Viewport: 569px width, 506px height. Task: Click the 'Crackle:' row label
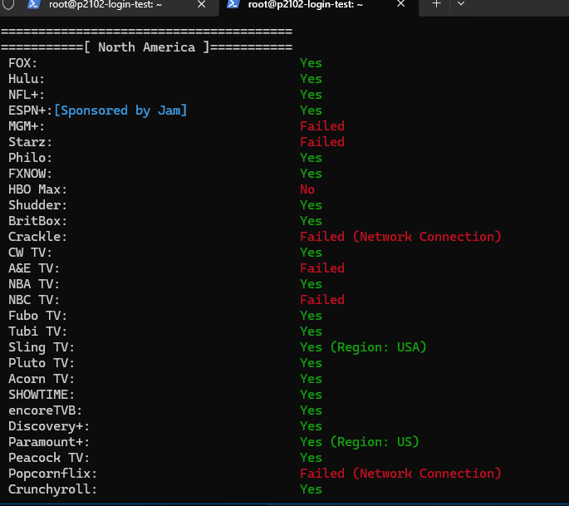pos(37,237)
